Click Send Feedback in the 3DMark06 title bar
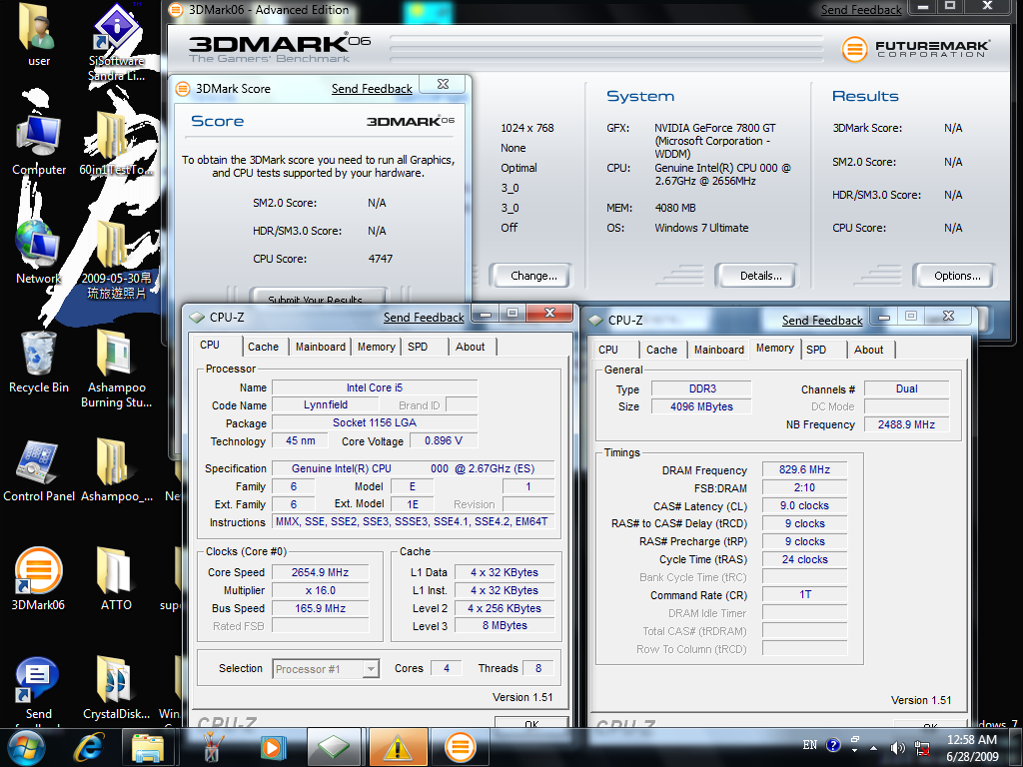Image resolution: width=1023 pixels, height=767 pixels. 861,10
